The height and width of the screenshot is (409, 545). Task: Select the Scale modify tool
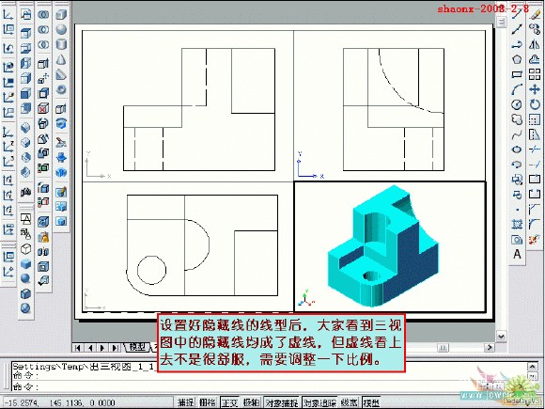[x=535, y=119]
